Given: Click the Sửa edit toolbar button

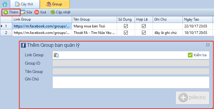Looking at the screenshot, I should click(x=26, y=12).
